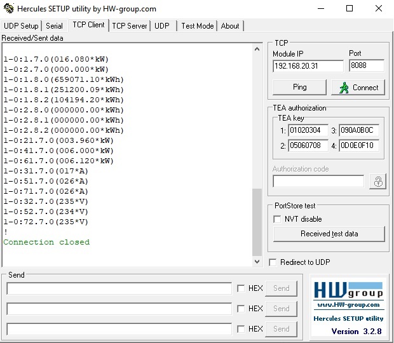
Task: Click TEA key field 1
Action: pyautogui.click(x=308, y=130)
